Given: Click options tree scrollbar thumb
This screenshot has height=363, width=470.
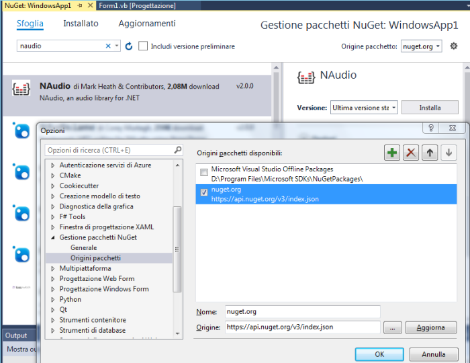Looking at the screenshot, I should [177, 249].
